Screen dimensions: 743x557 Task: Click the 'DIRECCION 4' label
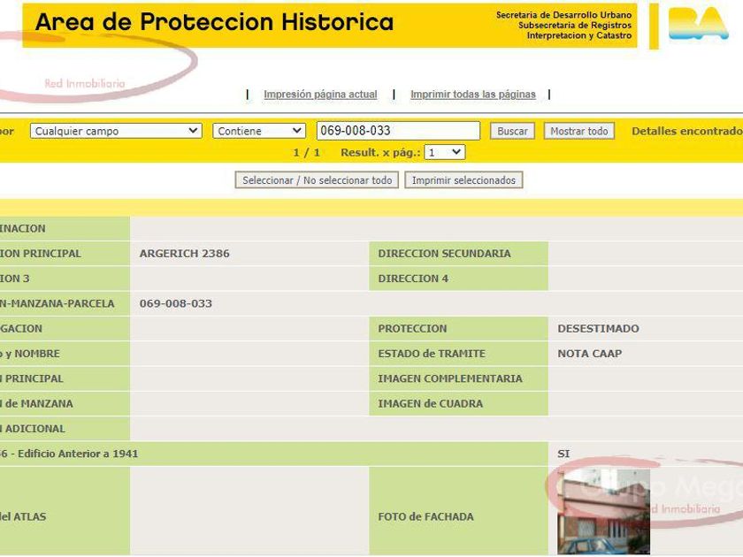point(413,278)
